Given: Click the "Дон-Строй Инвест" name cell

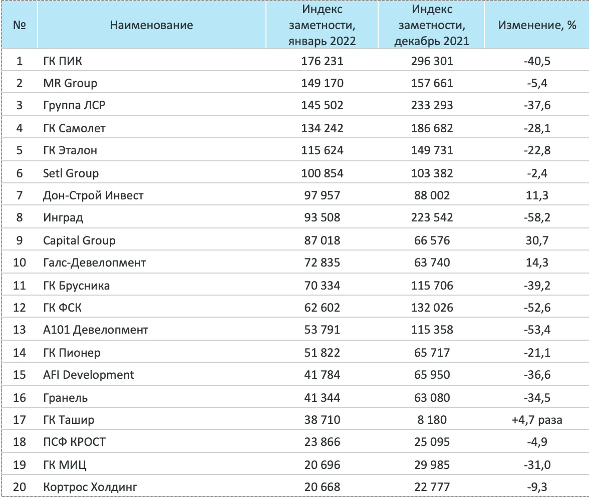Looking at the screenshot, I should click(93, 195).
